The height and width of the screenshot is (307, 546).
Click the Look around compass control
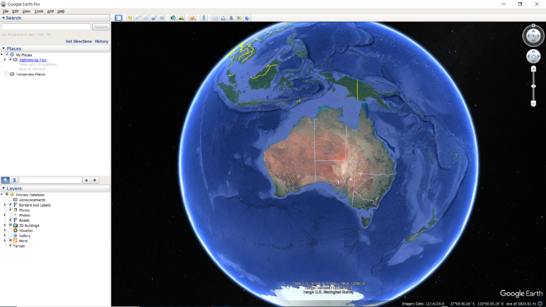[x=533, y=36]
